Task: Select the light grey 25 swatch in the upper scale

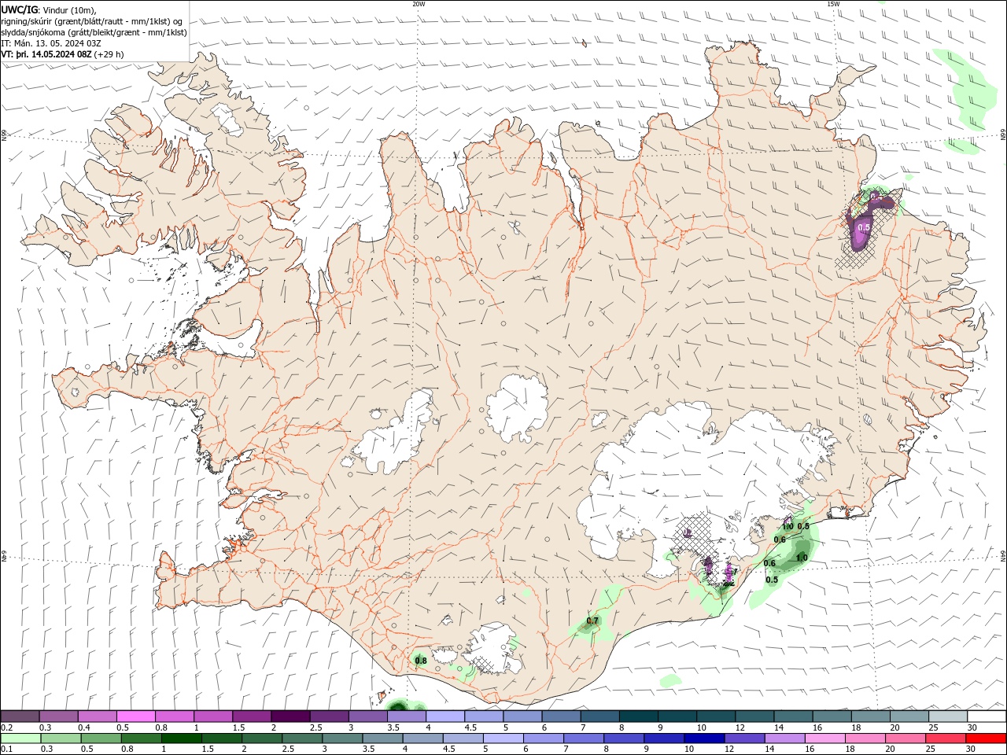Action: click(x=947, y=716)
